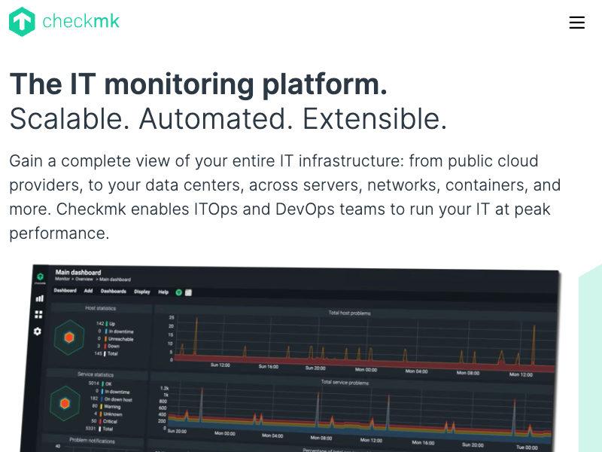
Task: Open the Display menu in screenshot
Action: (x=142, y=292)
